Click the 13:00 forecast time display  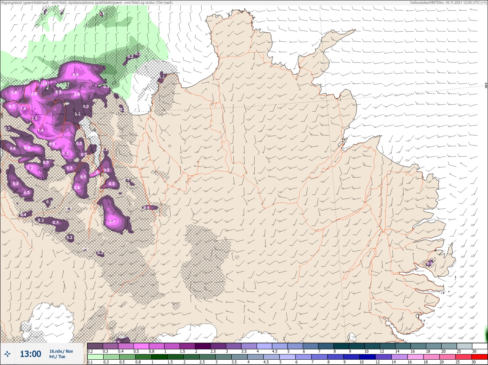pyautogui.click(x=30, y=354)
